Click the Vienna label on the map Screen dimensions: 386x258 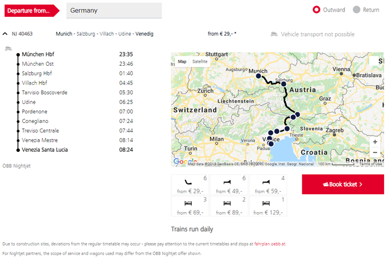click(341, 69)
